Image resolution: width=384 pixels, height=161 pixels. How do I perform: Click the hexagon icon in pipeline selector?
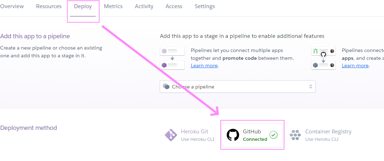point(166,87)
